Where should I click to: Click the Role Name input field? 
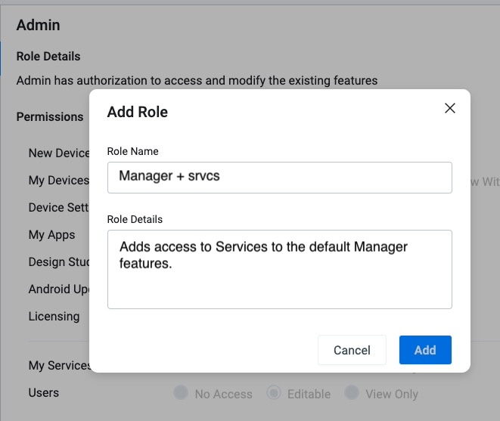(279, 177)
